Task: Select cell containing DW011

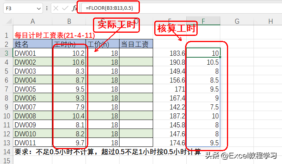Action: (32, 143)
